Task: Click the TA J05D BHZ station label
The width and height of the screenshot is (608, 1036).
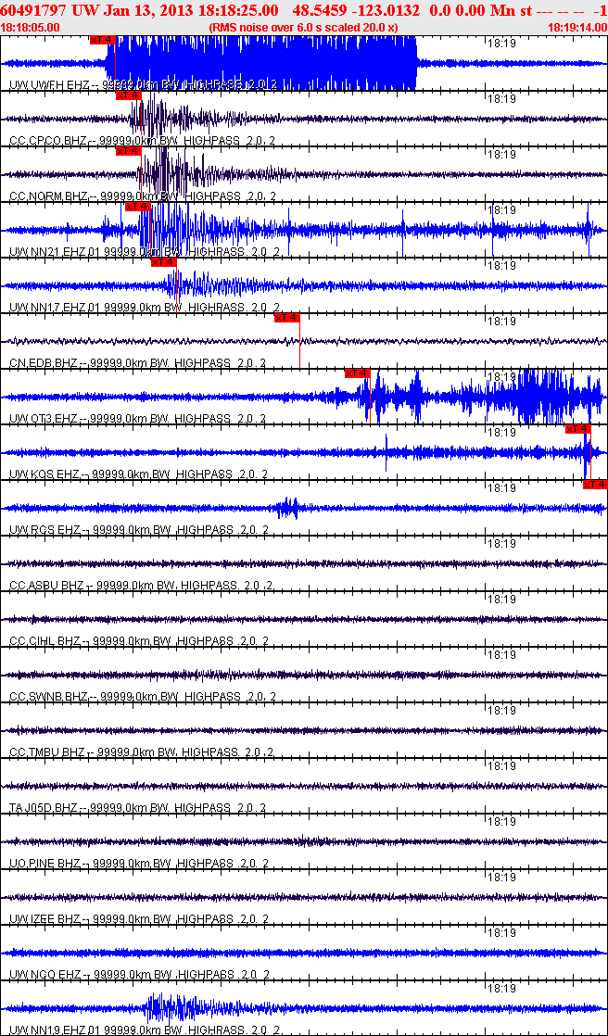Action: pyautogui.click(x=137, y=808)
